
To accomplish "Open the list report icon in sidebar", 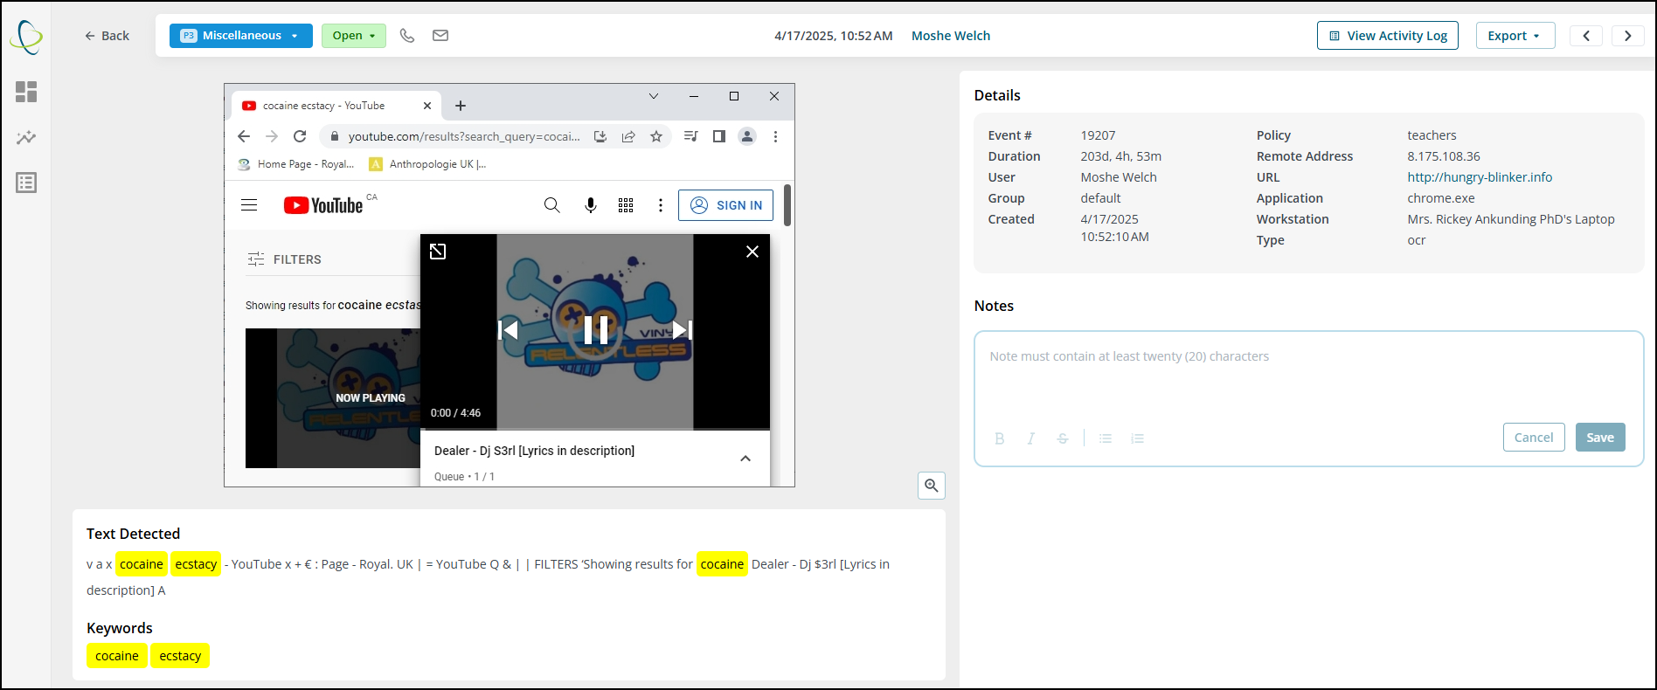I will [26, 183].
